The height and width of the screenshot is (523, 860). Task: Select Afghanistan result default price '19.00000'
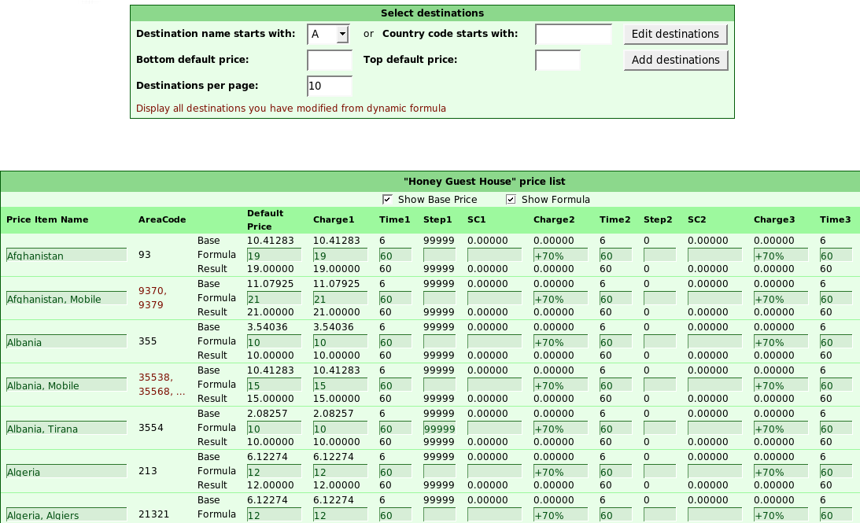[x=271, y=269]
